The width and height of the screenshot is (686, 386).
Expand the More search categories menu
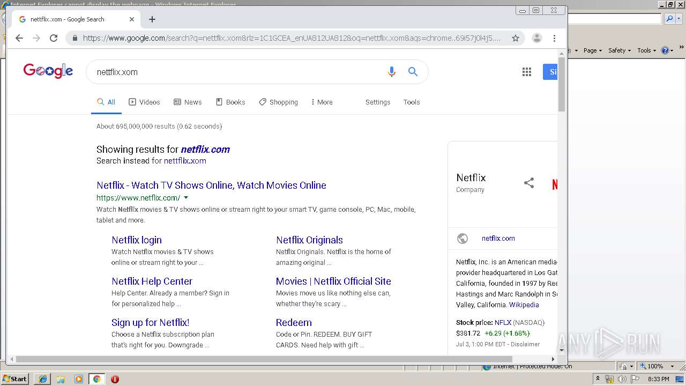pyautogui.click(x=322, y=102)
